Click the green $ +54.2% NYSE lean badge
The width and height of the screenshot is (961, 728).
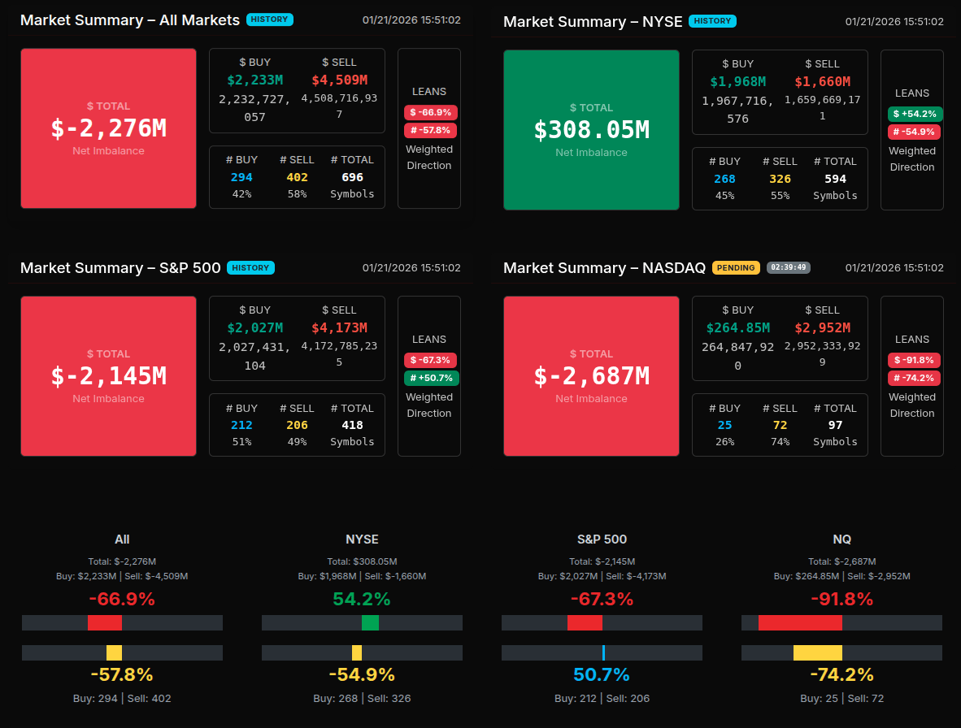click(915, 114)
